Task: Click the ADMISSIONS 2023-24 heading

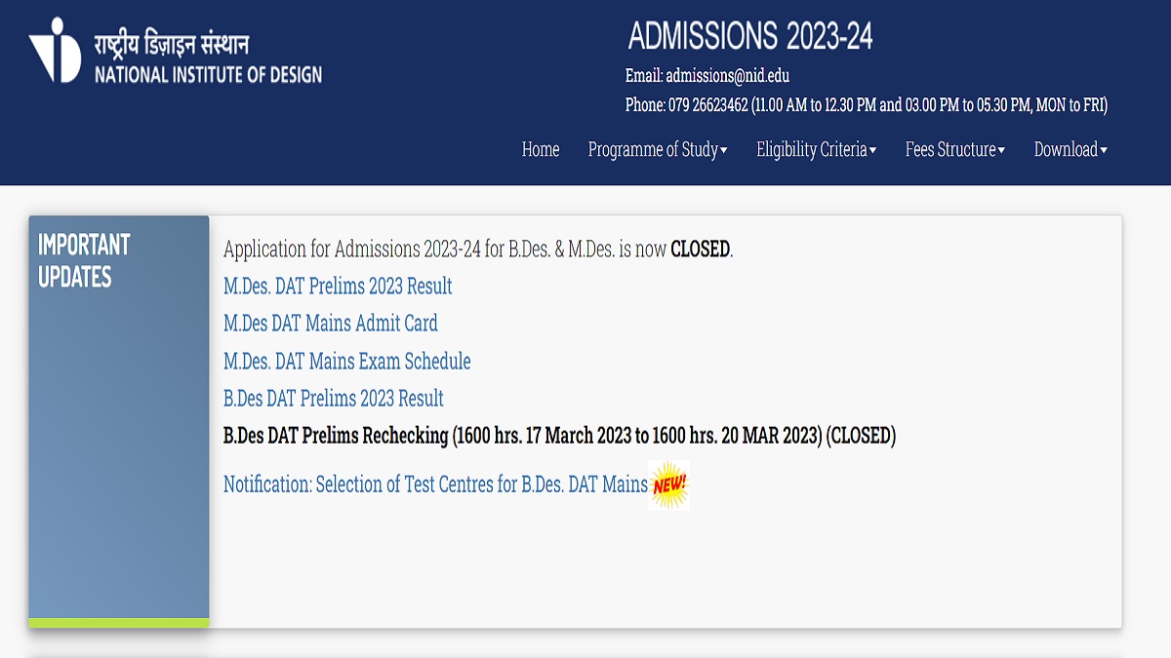Action: (749, 36)
